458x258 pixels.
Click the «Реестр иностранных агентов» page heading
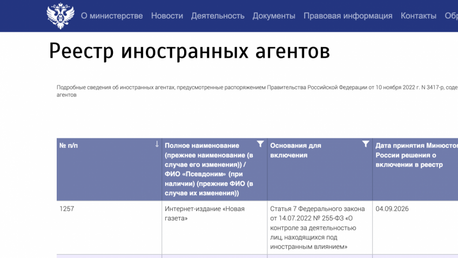[x=189, y=51]
